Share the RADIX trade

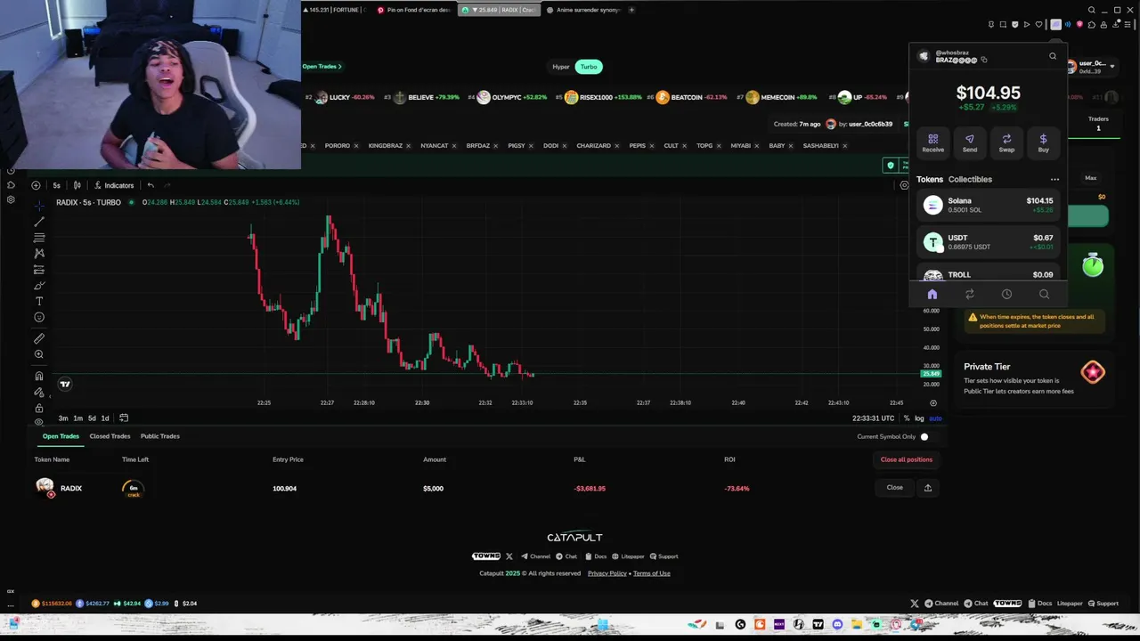pyautogui.click(x=927, y=488)
